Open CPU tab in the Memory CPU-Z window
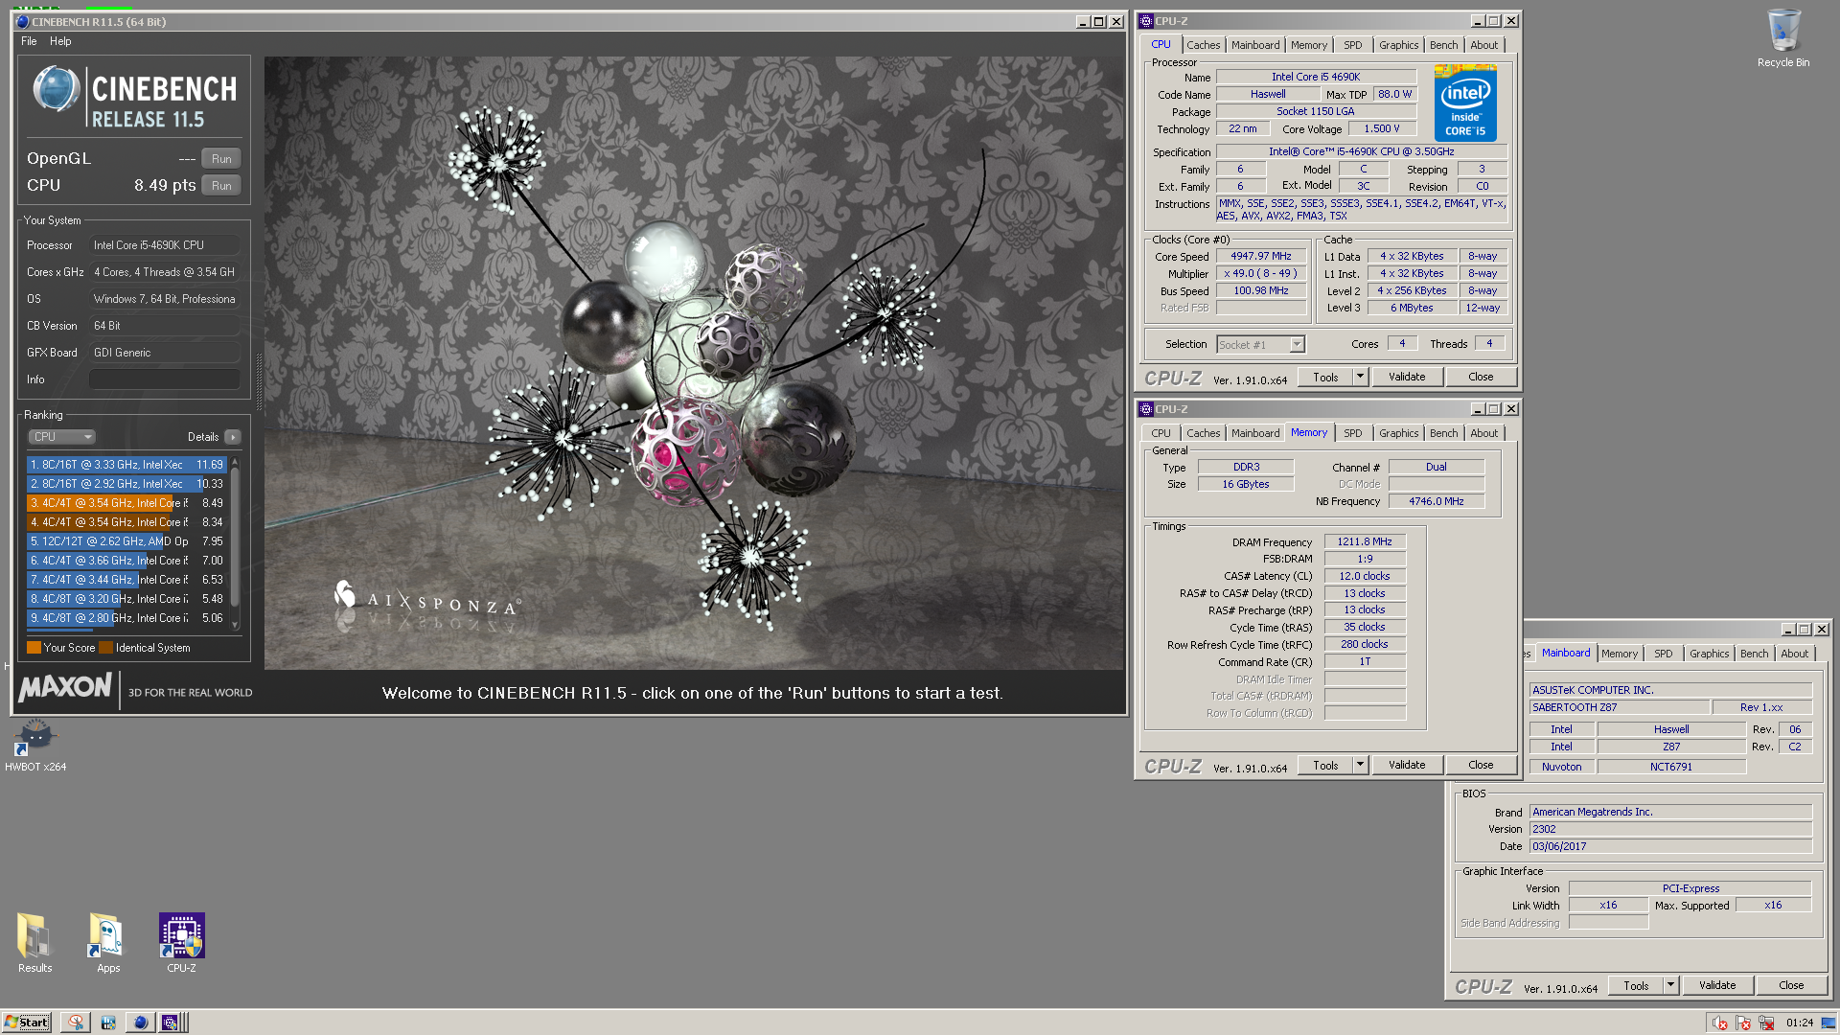 (x=1161, y=433)
